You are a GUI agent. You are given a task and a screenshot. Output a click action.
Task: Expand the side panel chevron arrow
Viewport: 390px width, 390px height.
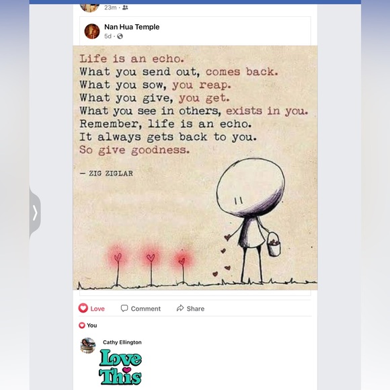(35, 212)
